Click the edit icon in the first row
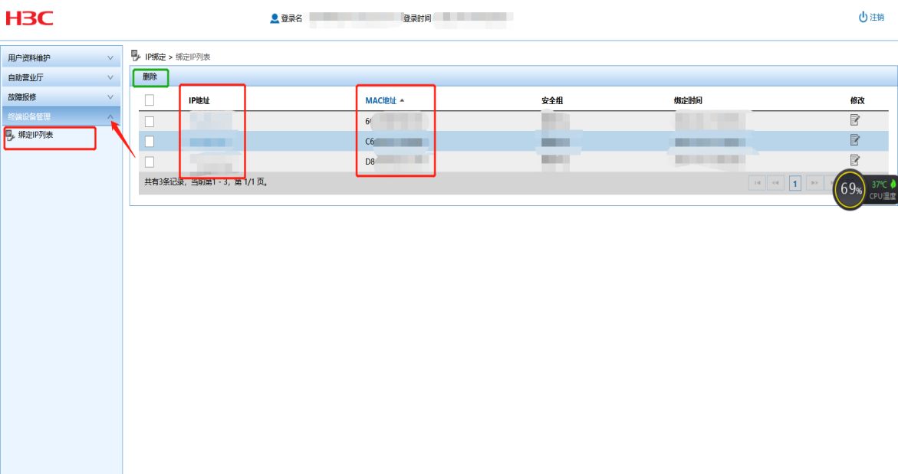The height and width of the screenshot is (474, 898). [854, 120]
